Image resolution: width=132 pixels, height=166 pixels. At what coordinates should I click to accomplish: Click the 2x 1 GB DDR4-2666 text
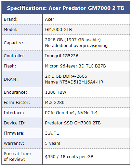[66, 76]
